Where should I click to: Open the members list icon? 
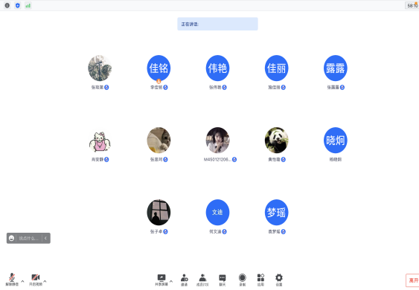[202, 280]
